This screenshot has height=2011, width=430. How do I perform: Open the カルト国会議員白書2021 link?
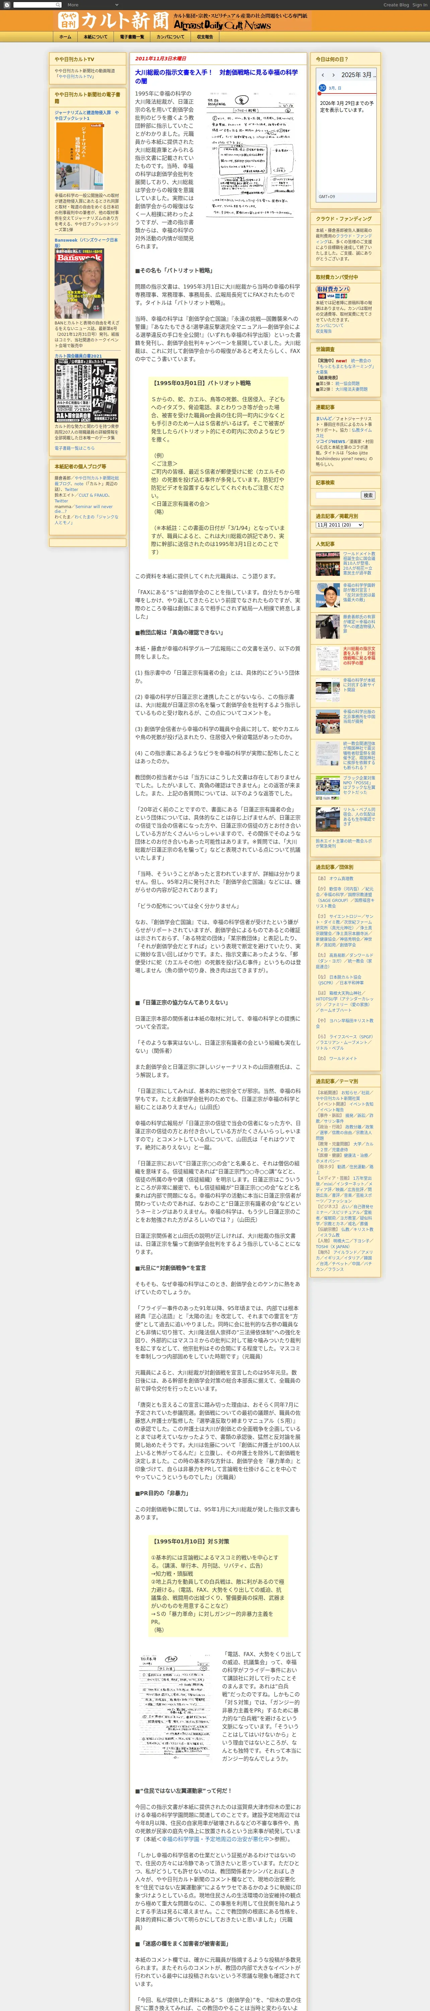pos(78,356)
